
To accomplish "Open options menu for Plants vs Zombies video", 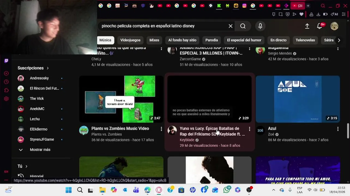I will (x=161, y=129).
